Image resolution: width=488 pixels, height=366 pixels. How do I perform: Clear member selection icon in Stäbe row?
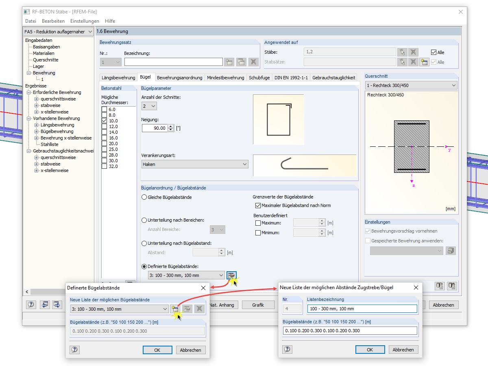[x=413, y=52]
